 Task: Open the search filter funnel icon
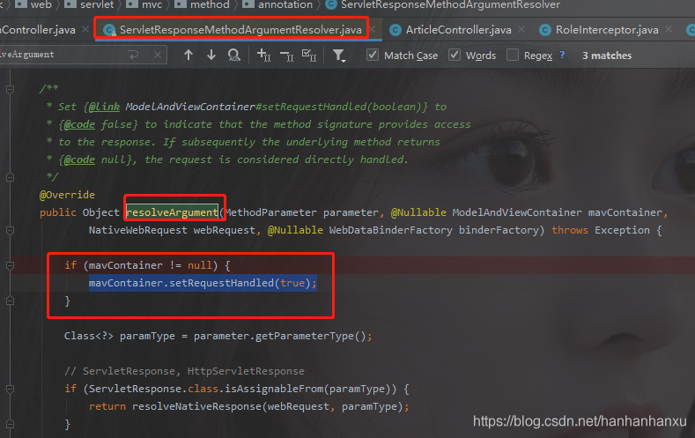point(339,55)
